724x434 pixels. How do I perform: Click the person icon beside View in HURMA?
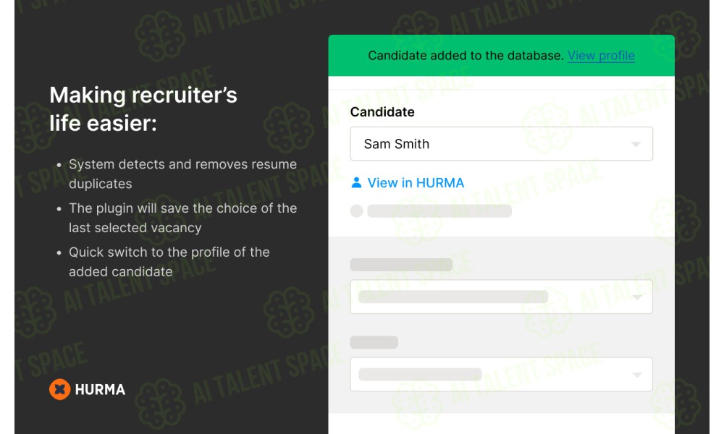pyautogui.click(x=356, y=182)
